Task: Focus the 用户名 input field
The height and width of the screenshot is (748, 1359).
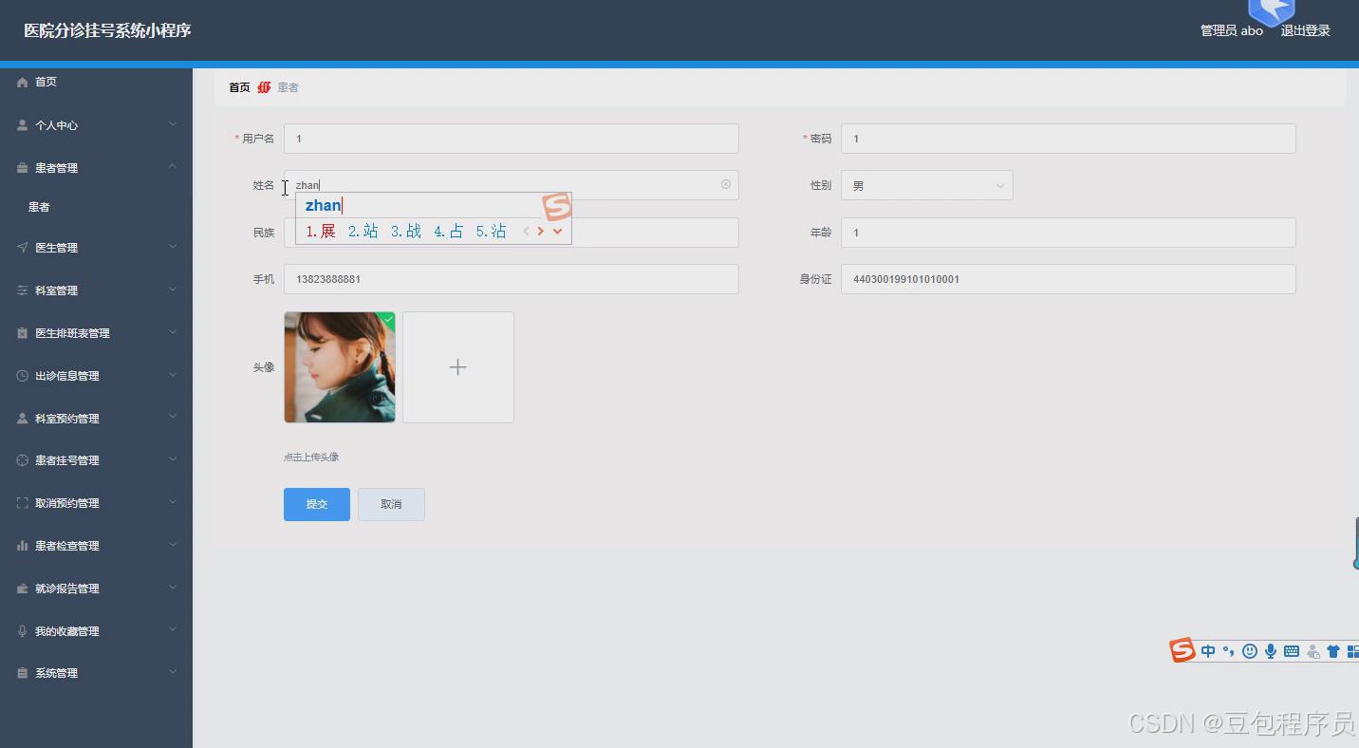Action: [511, 139]
